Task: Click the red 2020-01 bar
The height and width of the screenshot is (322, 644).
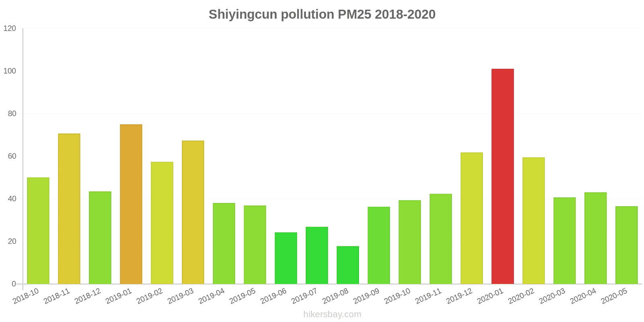Action: tap(502, 176)
